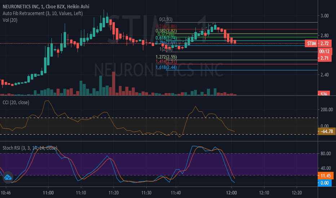Click the 40.00 Stoch RSI axis label
The height and width of the screenshot is (198, 336).
[x=326, y=168]
